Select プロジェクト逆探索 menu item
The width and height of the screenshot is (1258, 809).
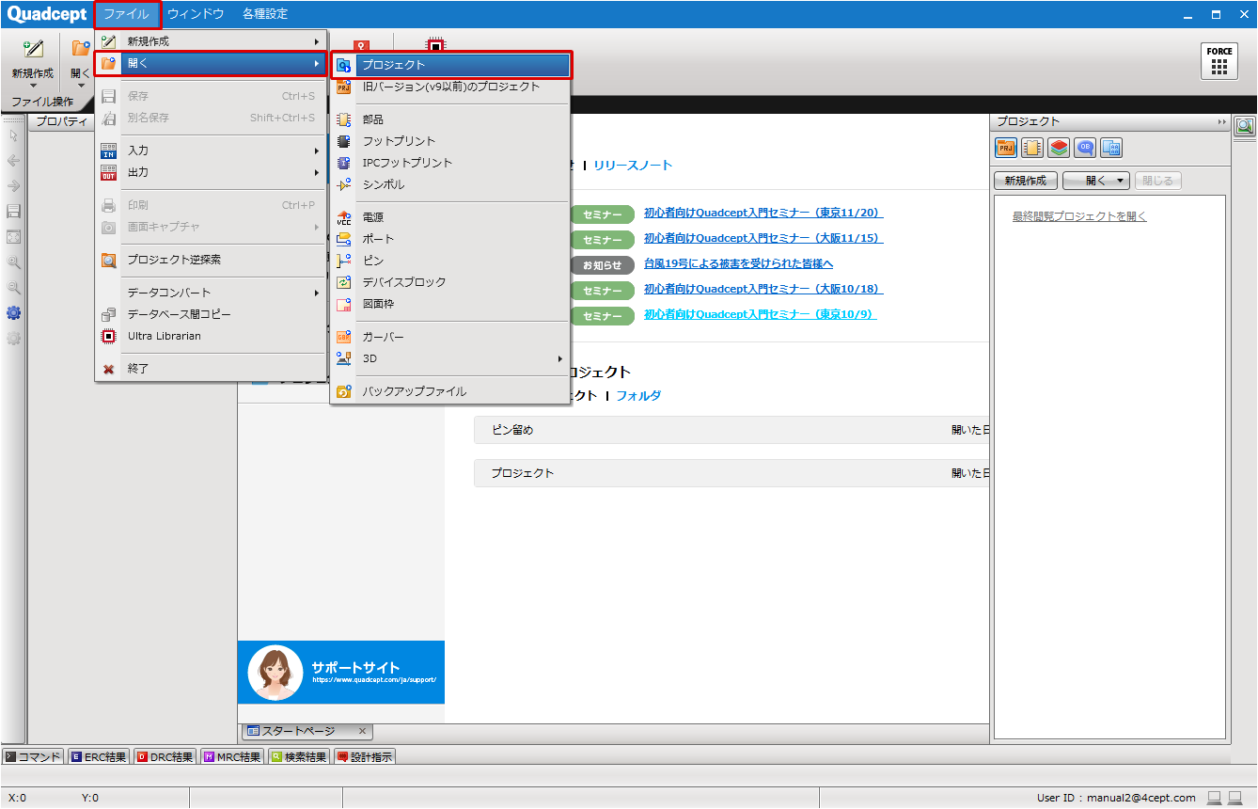coord(211,260)
